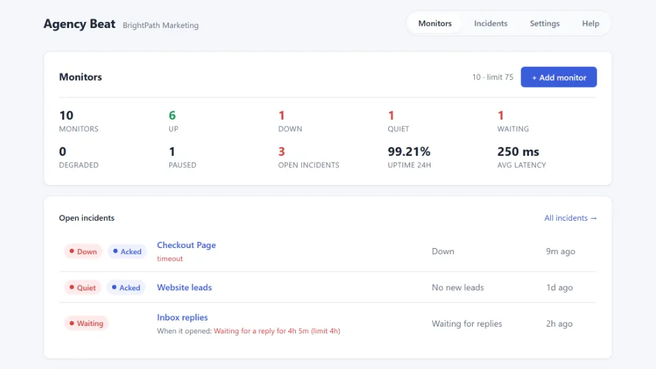Click the 99.21% uptime 24h stat
The width and height of the screenshot is (656, 369).
pyautogui.click(x=409, y=157)
